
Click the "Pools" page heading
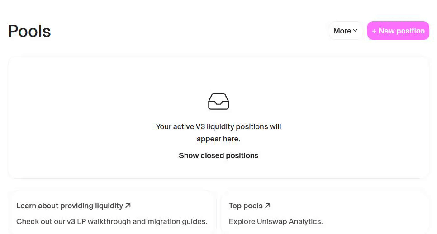coord(29,31)
